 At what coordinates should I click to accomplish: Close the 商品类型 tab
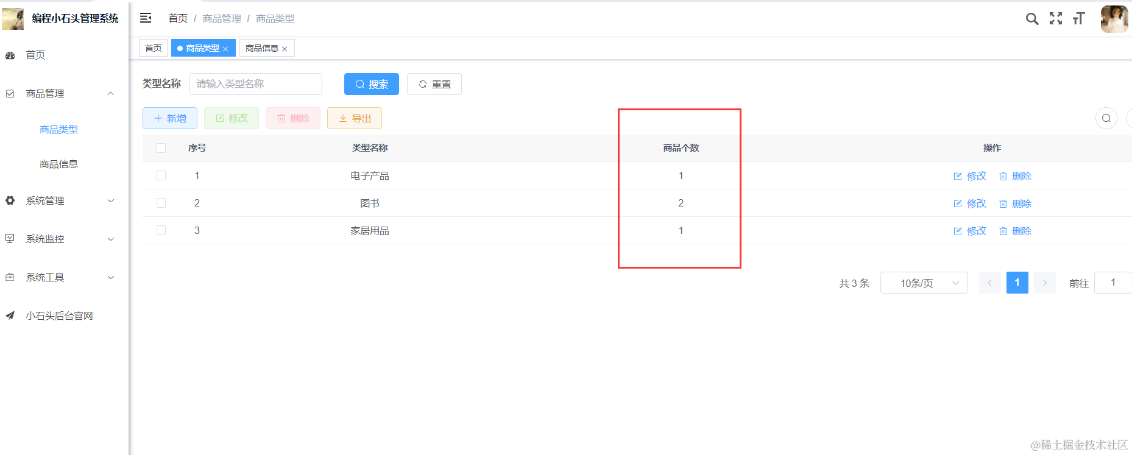(x=225, y=49)
